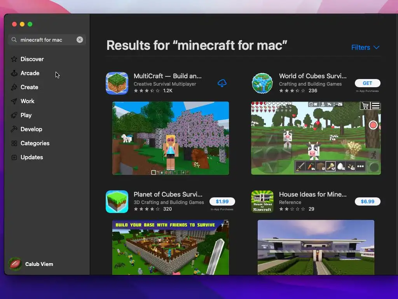Select the Play sidebar label
This screenshot has width=398, height=299.
coord(26,115)
